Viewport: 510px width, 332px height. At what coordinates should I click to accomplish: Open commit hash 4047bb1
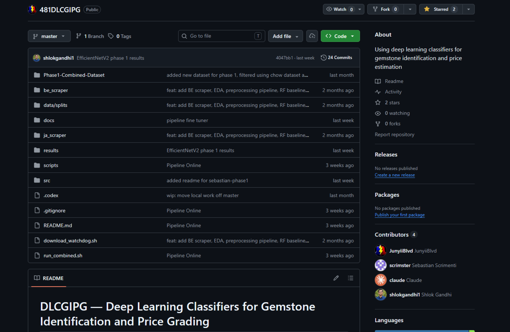point(284,58)
